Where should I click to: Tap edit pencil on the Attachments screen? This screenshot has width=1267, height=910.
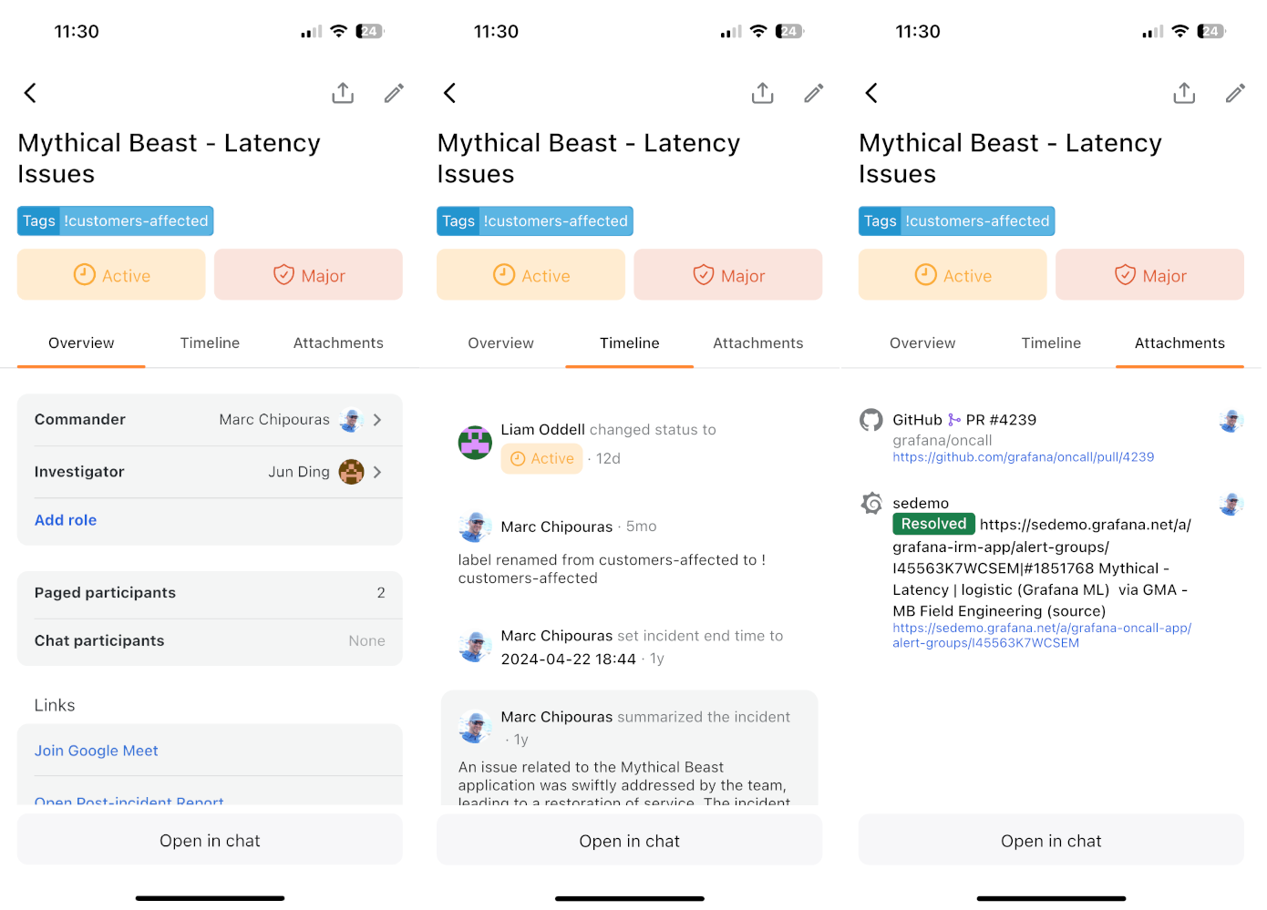click(x=1235, y=93)
